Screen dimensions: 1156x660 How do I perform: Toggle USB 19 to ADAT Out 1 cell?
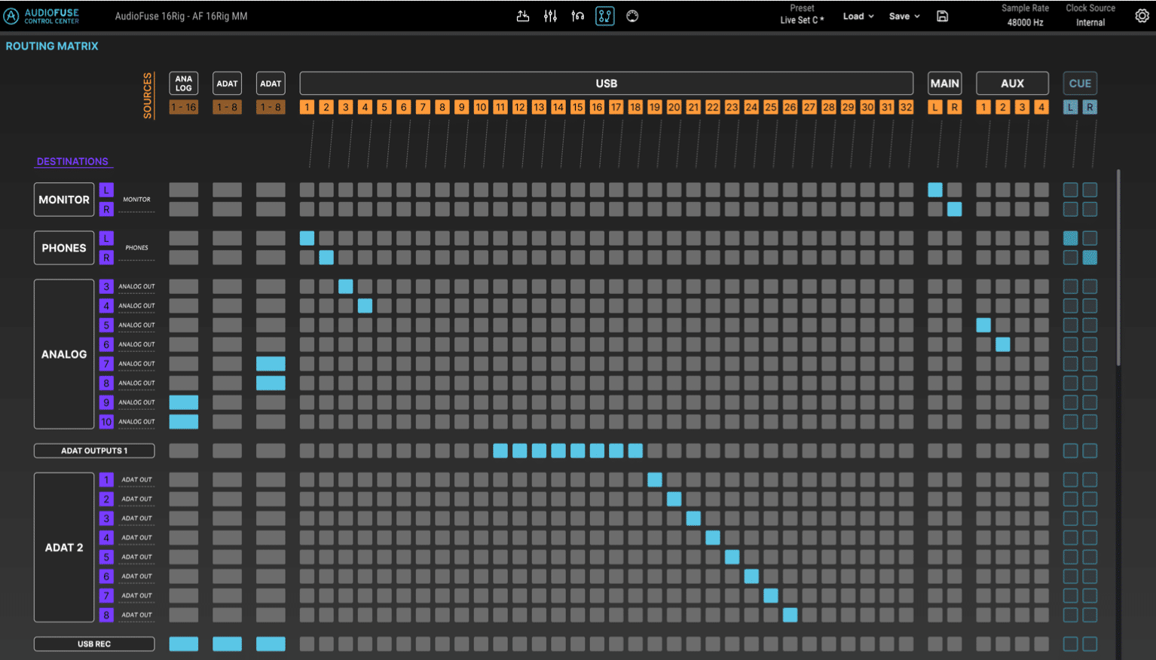(655, 479)
